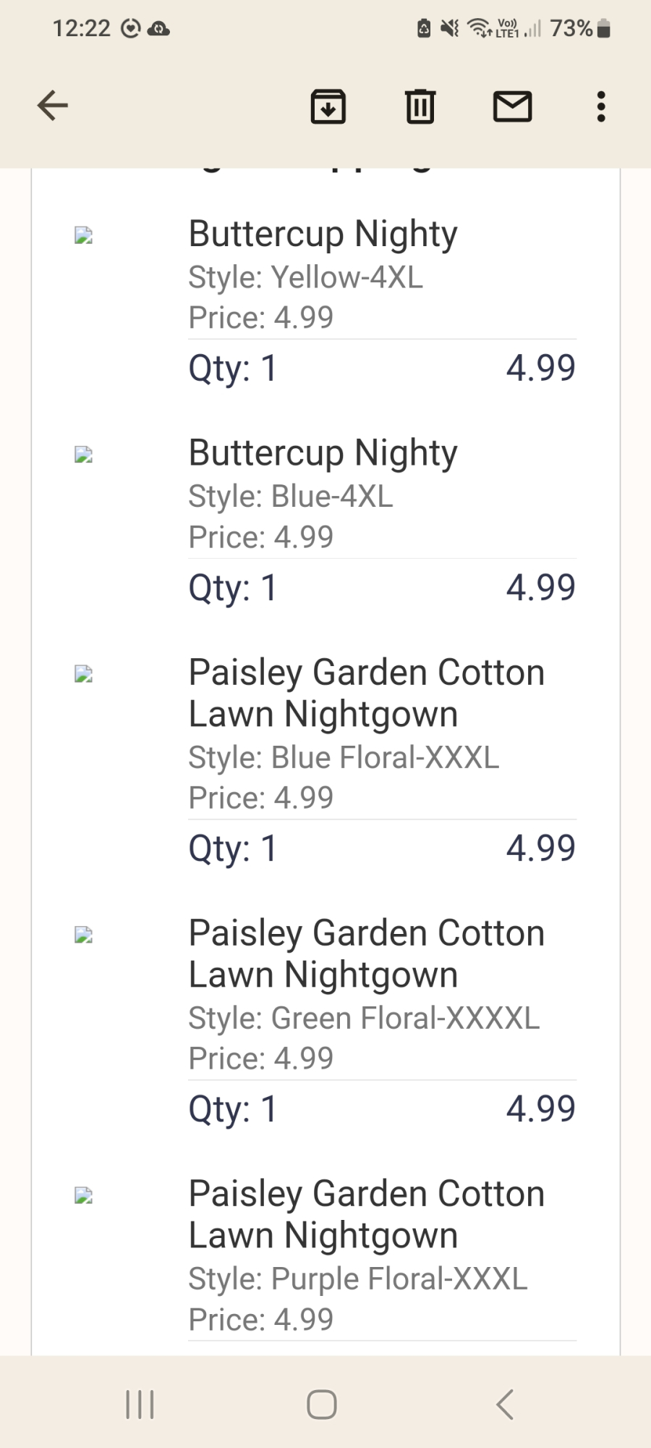The width and height of the screenshot is (651, 1448).
Task: Select the second Buttercup Nighty title, Blue-4XL
Action: coord(323,454)
